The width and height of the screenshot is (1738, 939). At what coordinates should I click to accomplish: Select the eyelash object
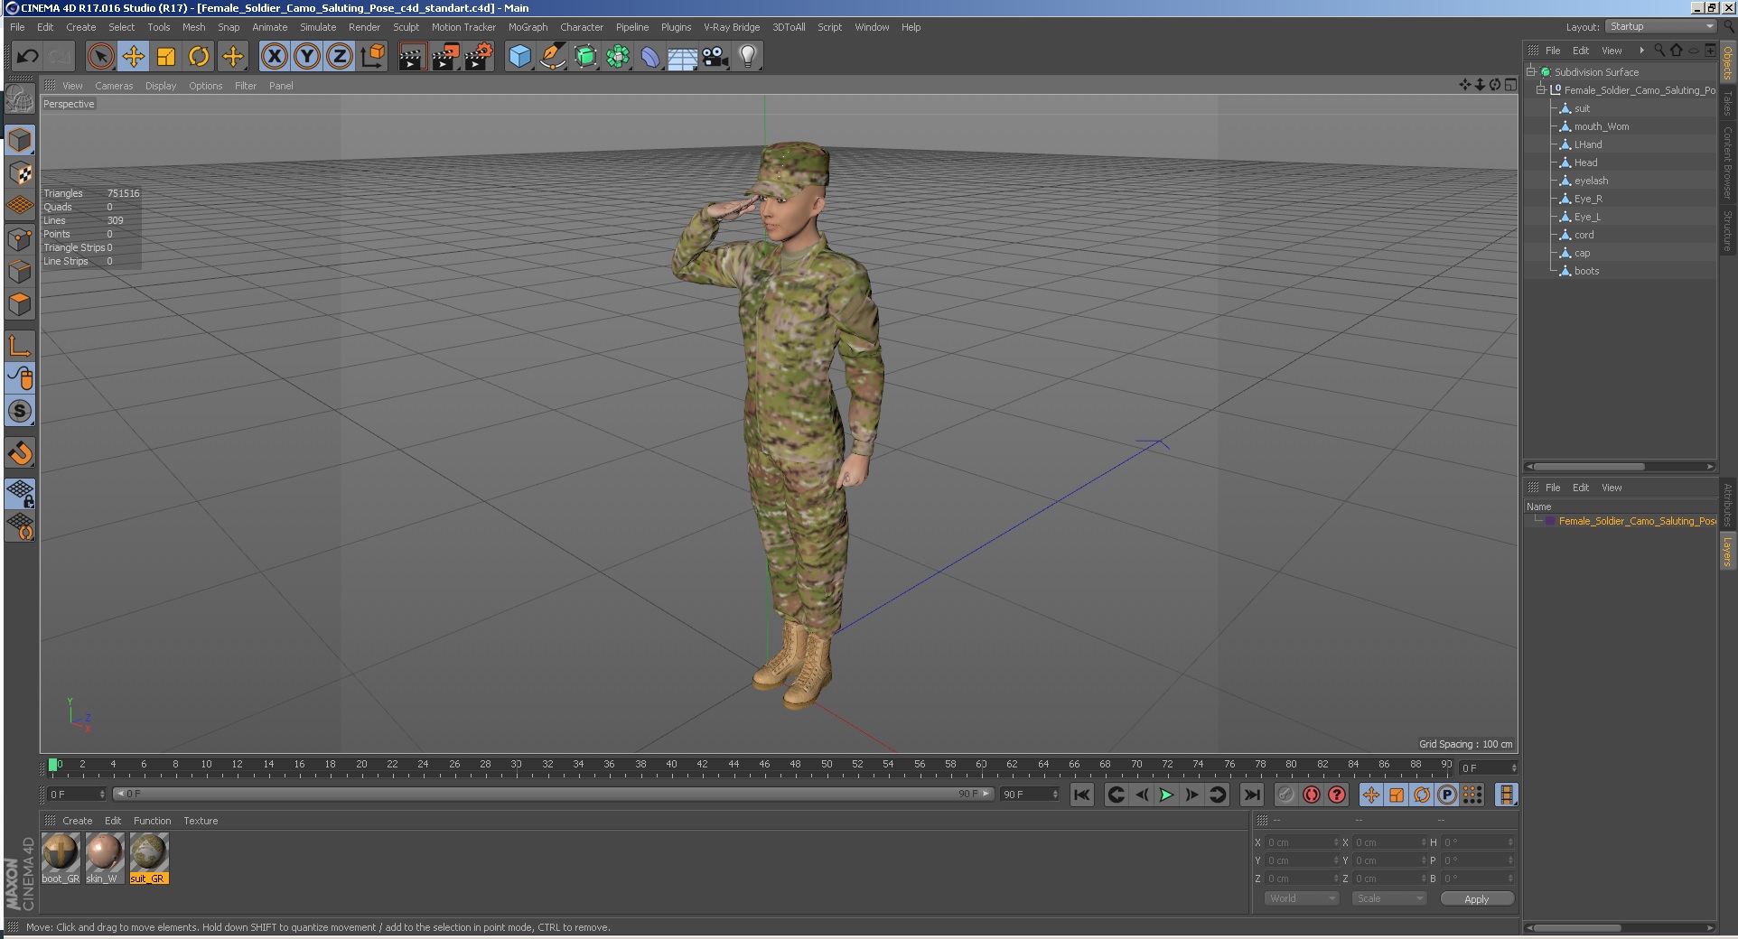click(1591, 181)
